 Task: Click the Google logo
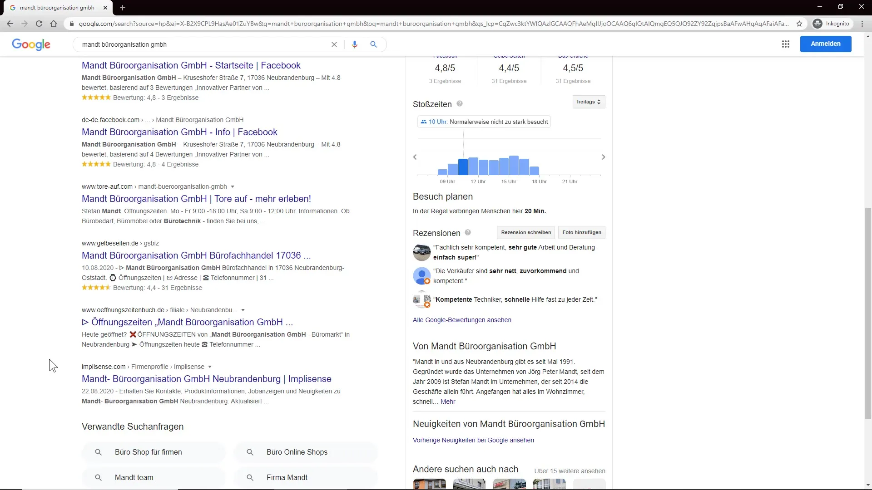tap(31, 44)
